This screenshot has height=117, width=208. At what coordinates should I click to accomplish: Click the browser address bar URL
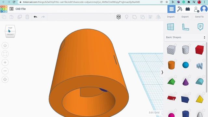click(81, 2)
